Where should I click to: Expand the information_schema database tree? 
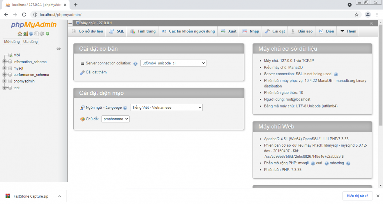click(x=4, y=62)
